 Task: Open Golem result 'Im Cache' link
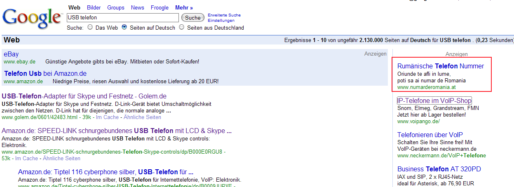[107, 117]
